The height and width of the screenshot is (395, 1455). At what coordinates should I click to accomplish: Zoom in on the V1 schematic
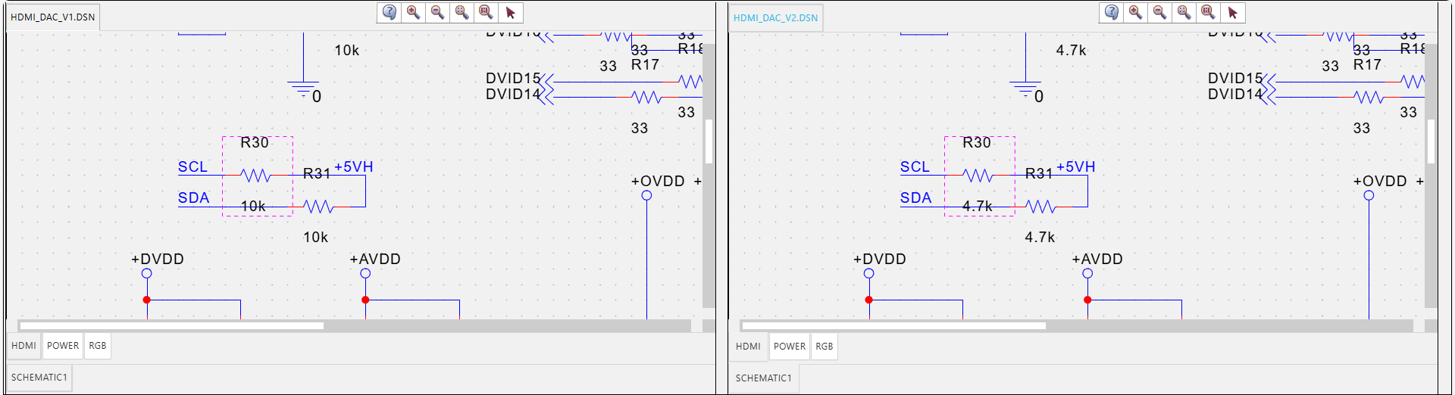(413, 12)
